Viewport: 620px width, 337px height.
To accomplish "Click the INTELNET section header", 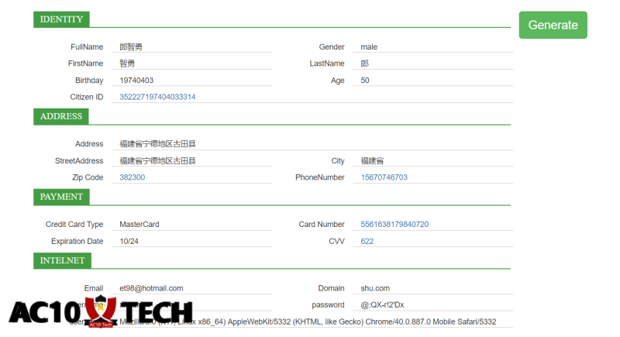I will click(62, 261).
